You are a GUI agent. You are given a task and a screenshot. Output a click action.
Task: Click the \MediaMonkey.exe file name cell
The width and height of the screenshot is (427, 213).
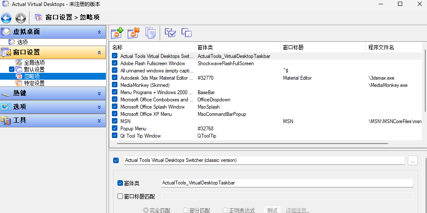(388, 85)
